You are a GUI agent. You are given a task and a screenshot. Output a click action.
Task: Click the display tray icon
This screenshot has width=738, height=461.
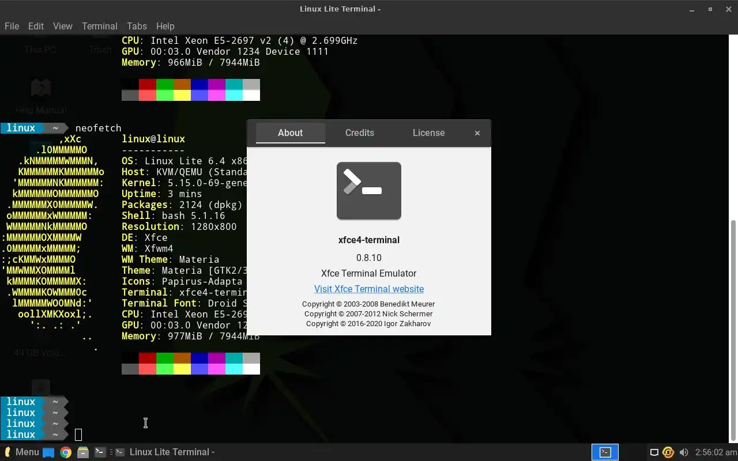tap(654, 452)
